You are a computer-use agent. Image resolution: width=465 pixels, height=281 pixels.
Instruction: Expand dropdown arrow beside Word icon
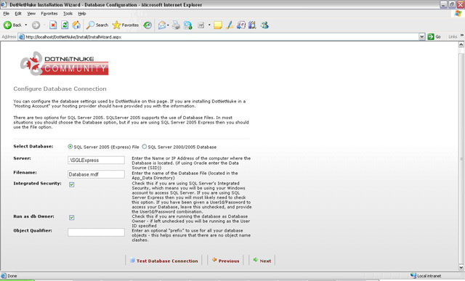pos(209,25)
